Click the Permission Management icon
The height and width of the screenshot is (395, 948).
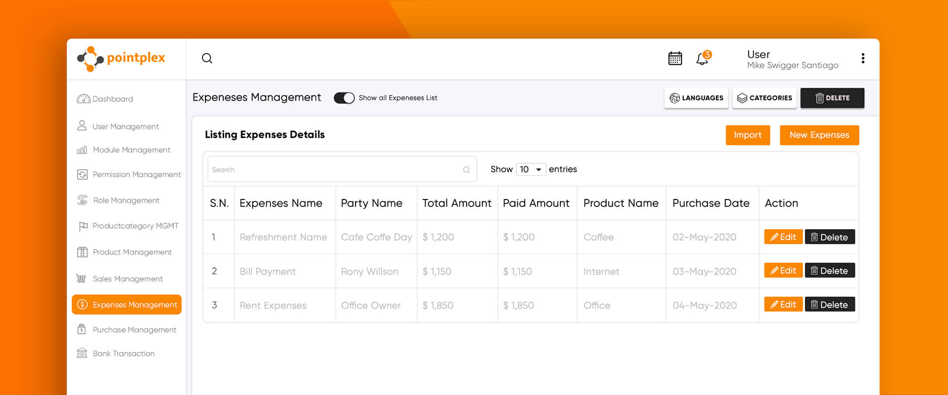click(x=82, y=175)
